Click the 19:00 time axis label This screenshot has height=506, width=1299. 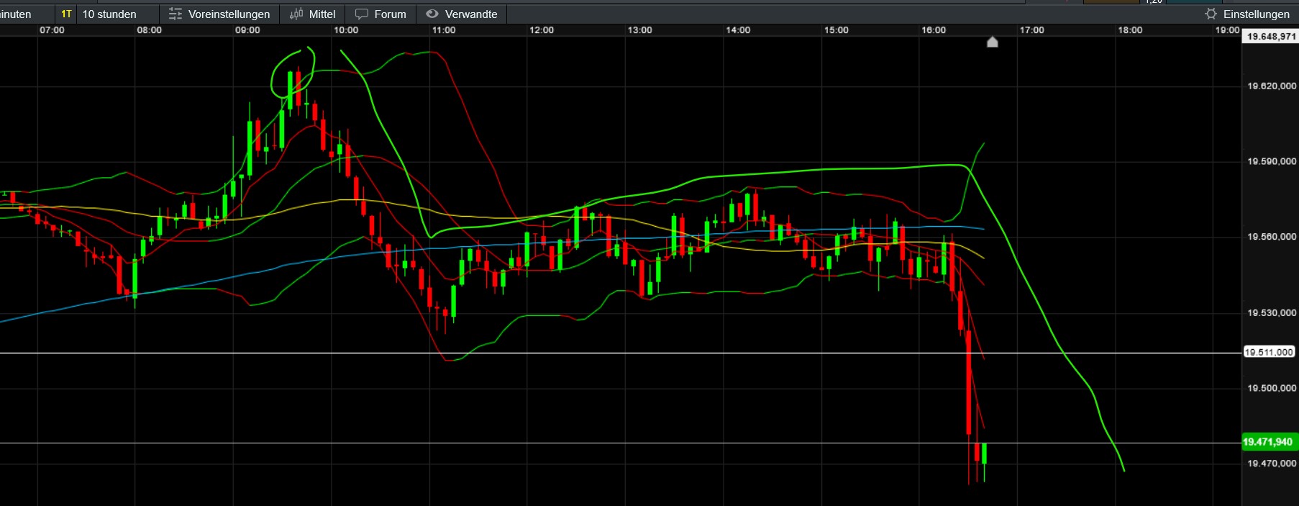(1227, 30)
